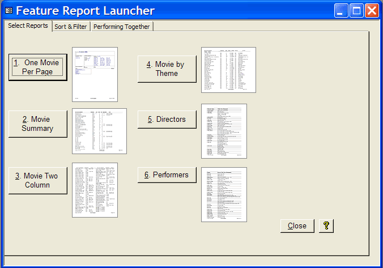Maximize the Feature Report Launcher window
This screenshot has height=268, width=383.
pos(356,11)
